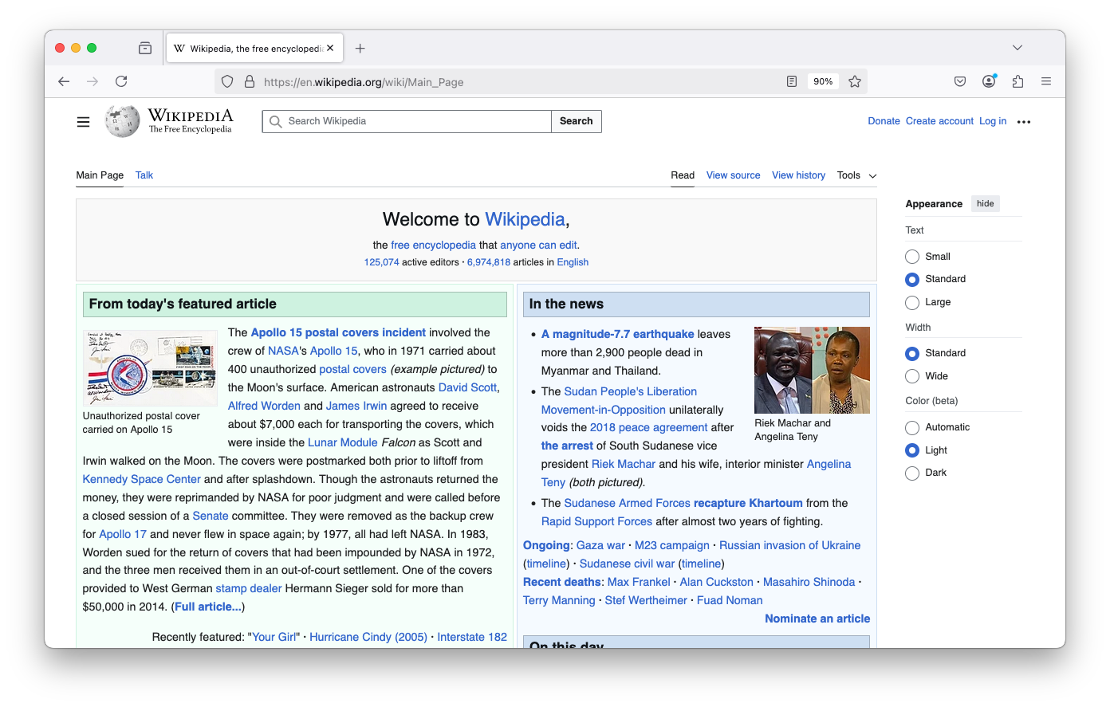Go back using the browser back arrow

[64, 81]
